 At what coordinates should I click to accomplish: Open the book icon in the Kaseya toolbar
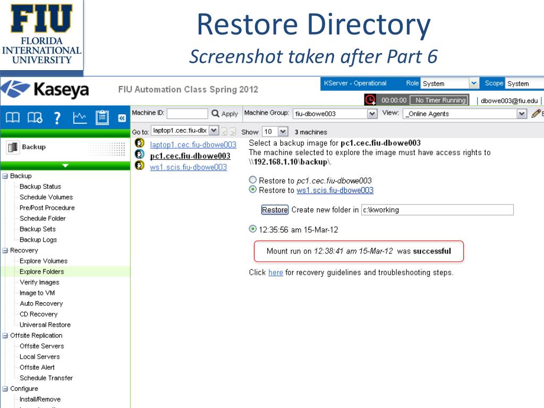[x=13, y=117]
